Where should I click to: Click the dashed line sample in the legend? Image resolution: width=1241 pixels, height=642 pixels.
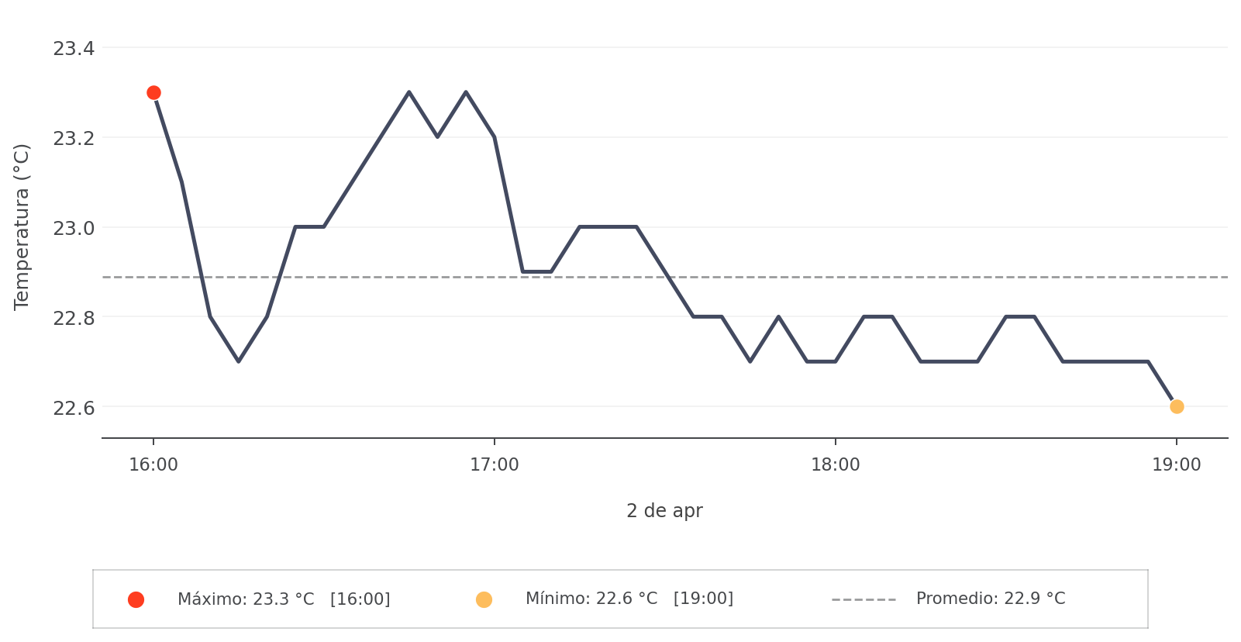coord(864,599)
